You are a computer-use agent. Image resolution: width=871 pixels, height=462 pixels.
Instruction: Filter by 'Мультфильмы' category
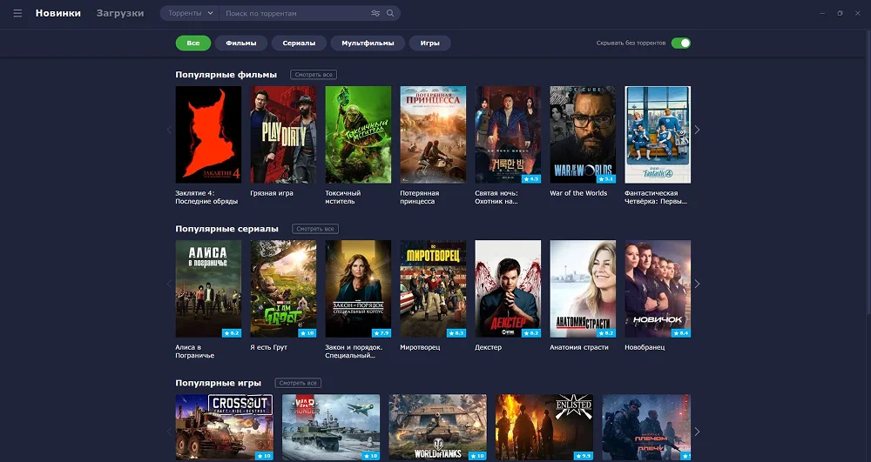pyautogui.click(x=368, y=43)
